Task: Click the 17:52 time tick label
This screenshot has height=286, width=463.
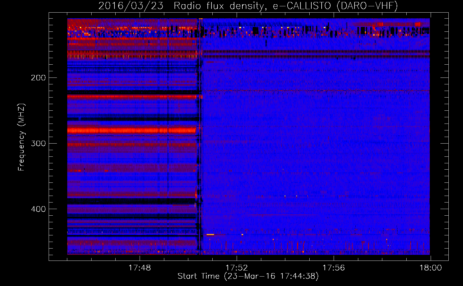Action: click(237, 268)
